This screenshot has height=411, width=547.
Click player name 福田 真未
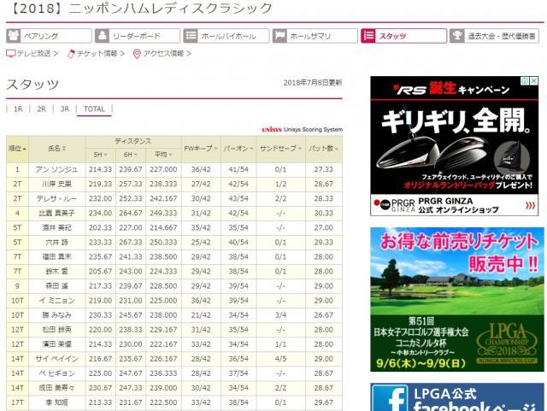56,257
